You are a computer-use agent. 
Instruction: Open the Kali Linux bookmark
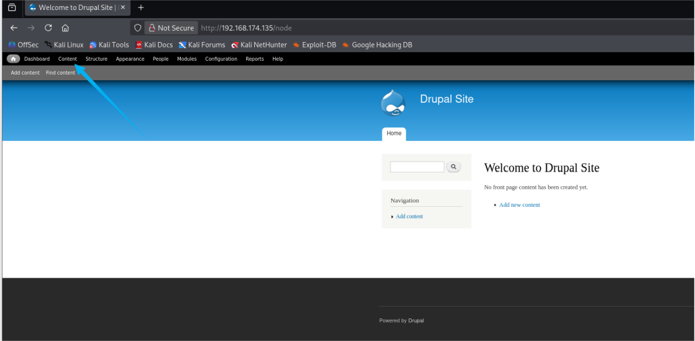pos(64,45)
